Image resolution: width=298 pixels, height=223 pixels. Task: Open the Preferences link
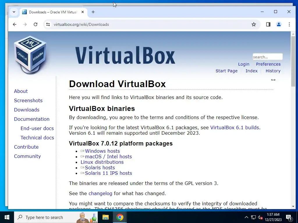click(268, 64)
